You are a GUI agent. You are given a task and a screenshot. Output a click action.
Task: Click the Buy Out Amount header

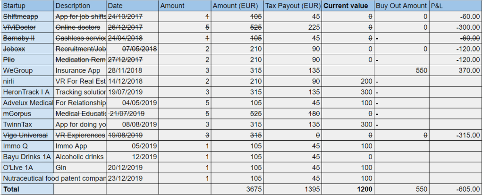401,6
